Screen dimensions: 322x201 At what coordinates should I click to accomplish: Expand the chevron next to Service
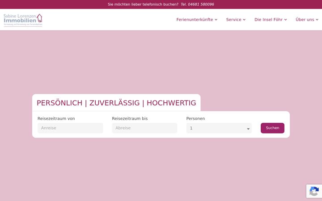coord(244,20)
